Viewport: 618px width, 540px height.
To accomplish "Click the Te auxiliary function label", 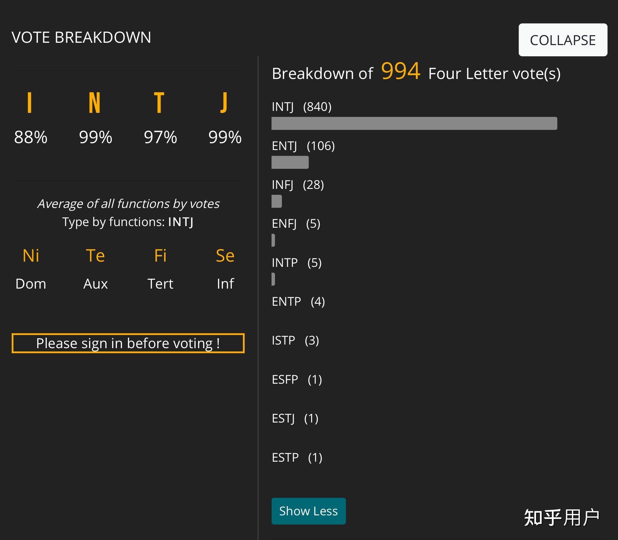I will pyautogui.click(x=95, y=256).
